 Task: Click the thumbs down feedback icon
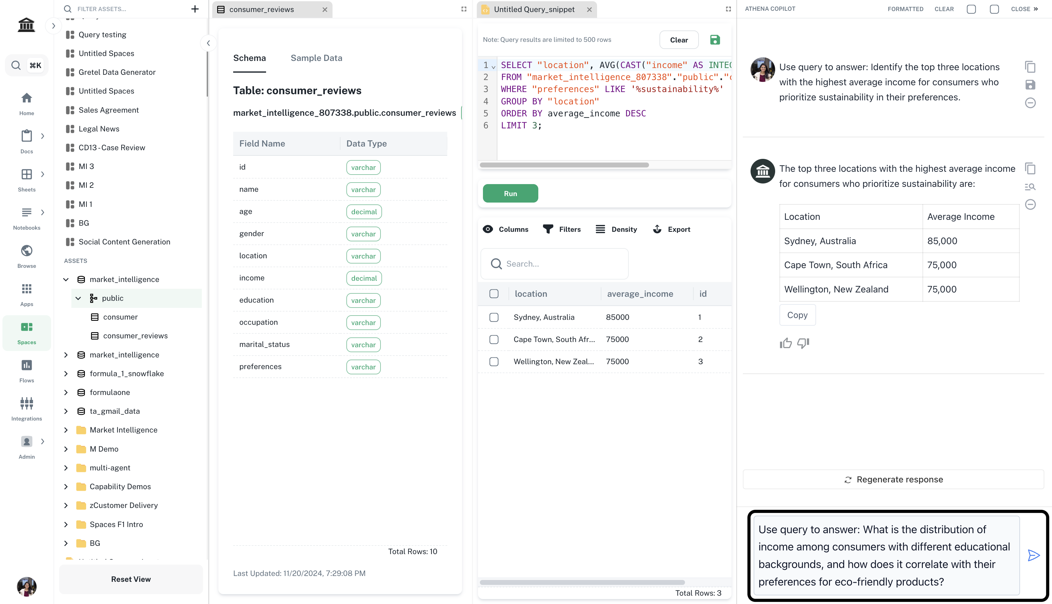(x=803, y=343)
